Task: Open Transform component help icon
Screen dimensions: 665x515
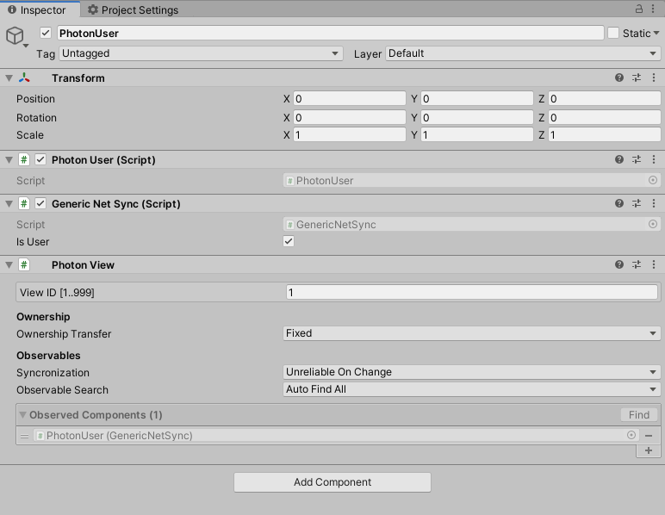Action: point(619,78)
